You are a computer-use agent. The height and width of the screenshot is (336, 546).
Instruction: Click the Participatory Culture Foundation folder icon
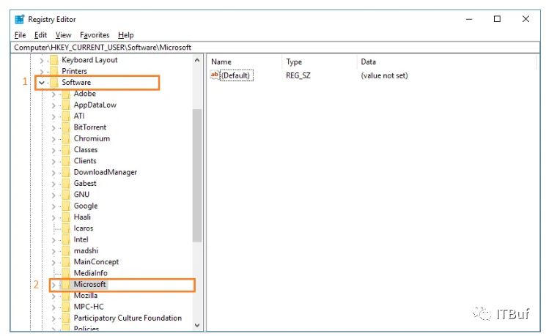pos(66,318)
